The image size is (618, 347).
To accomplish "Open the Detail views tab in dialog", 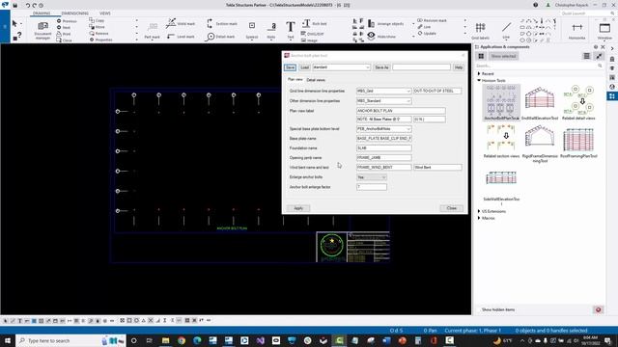I will click(x=316, y=80).
